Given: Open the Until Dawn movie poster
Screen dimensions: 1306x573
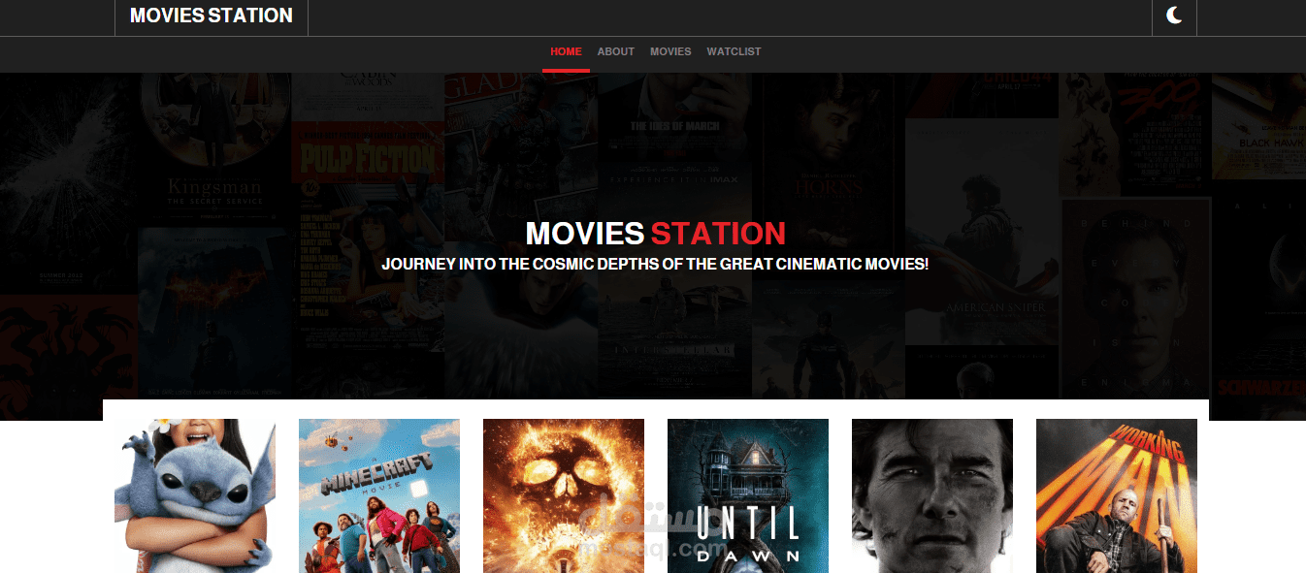Looking at the screenshot, I should (x=748, y=495).
